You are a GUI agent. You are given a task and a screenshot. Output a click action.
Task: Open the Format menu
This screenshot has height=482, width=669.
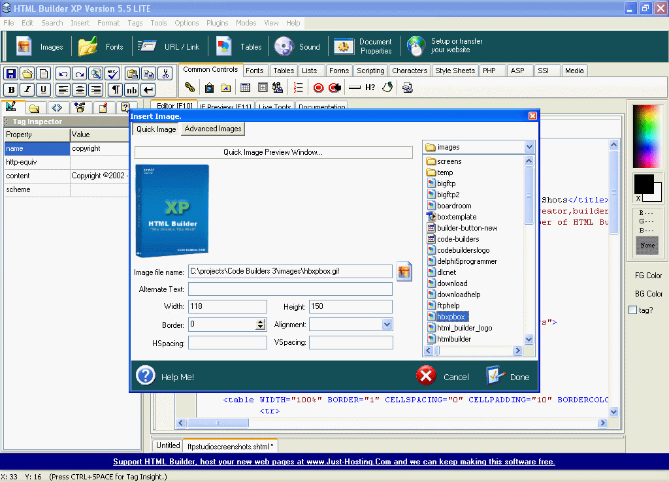(108, 23)
